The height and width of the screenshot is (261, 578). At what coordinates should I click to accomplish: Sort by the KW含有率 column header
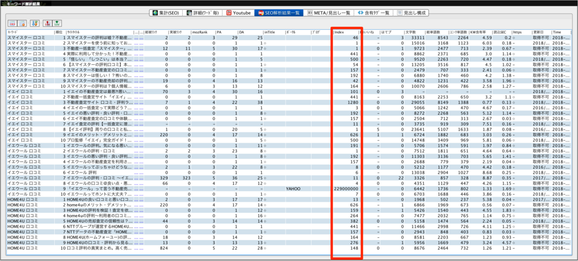pos(480,32)
